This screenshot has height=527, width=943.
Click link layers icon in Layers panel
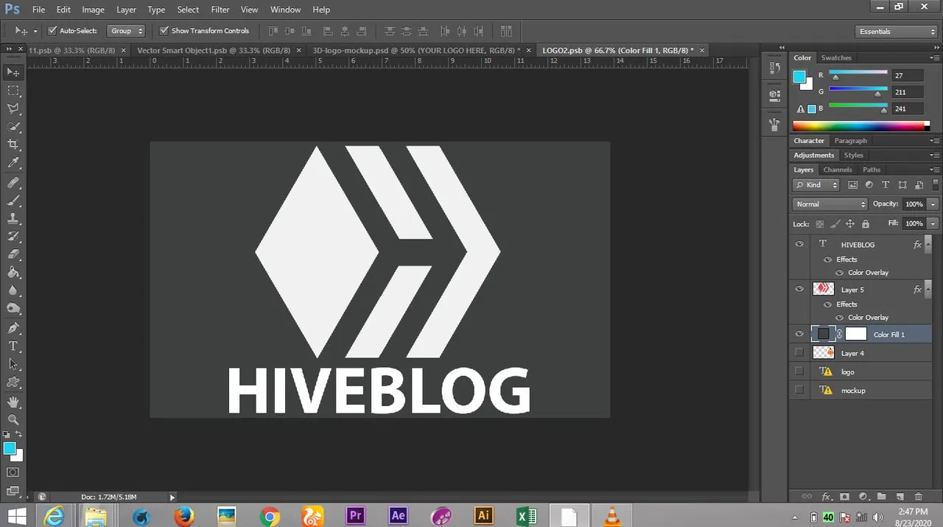[807, 497]
